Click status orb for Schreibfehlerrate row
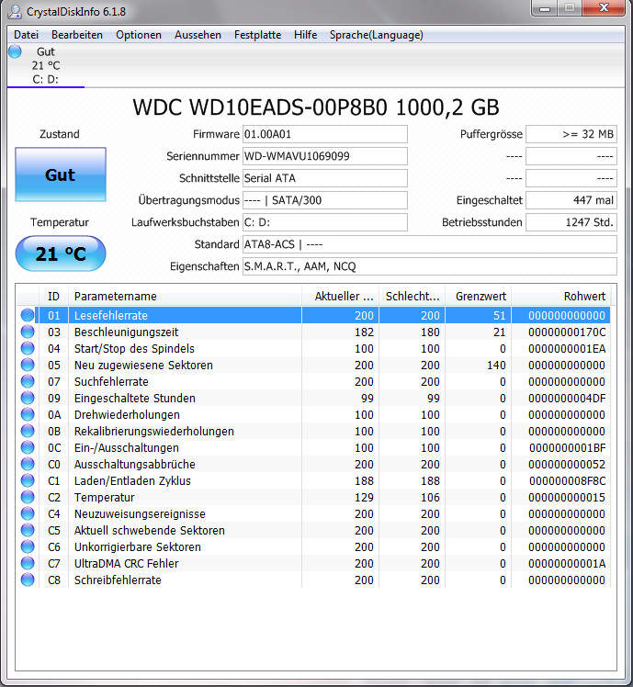The width and height of the screenshot is (633, 687). coord(28,580)
